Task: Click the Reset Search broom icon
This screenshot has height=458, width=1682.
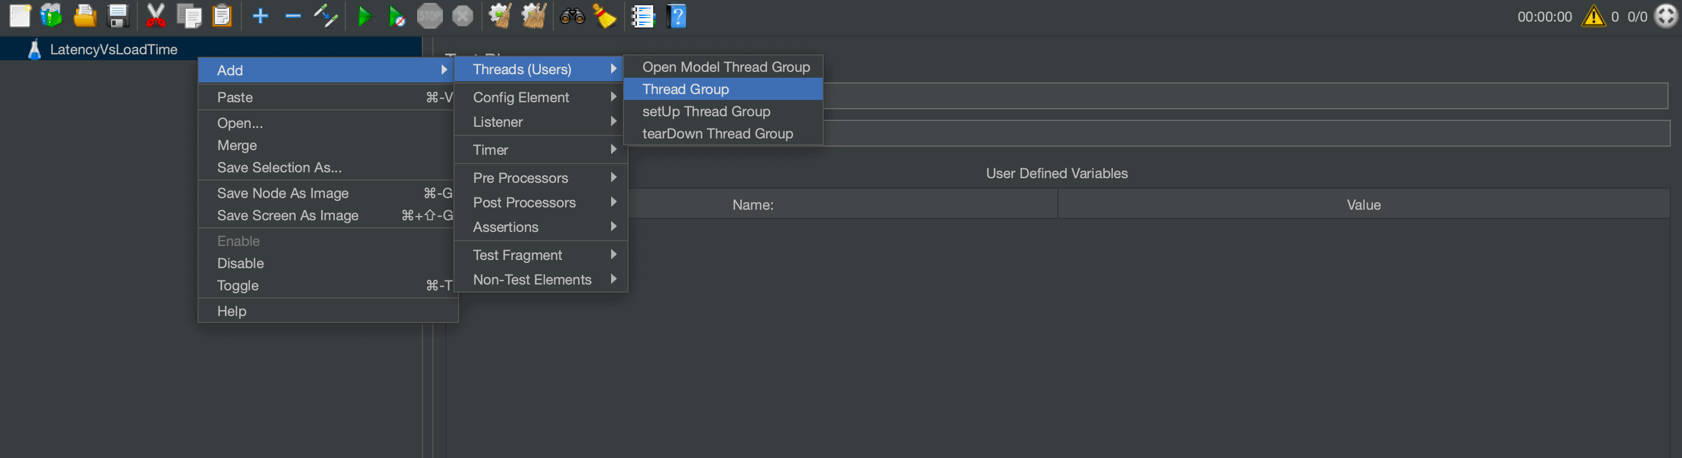Action: click(605, 16)
